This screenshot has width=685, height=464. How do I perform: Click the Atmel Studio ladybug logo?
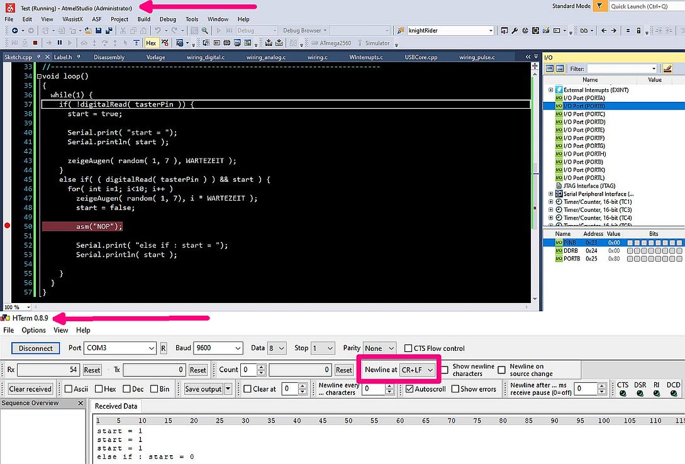pyautogui.click(x=9, y=8)
